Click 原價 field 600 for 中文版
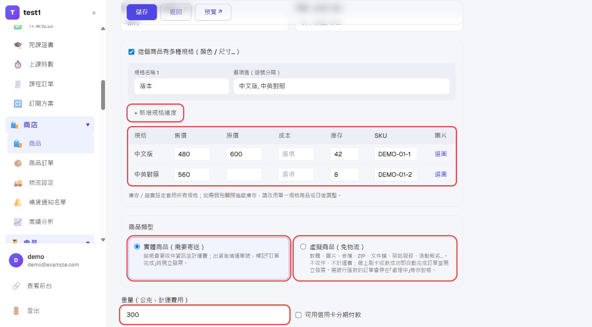The image size is (592, 327). click(244, 154)
